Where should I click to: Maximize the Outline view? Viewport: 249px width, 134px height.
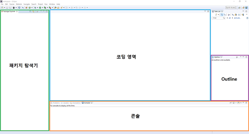pyautogui.click(x=246, y=57)
